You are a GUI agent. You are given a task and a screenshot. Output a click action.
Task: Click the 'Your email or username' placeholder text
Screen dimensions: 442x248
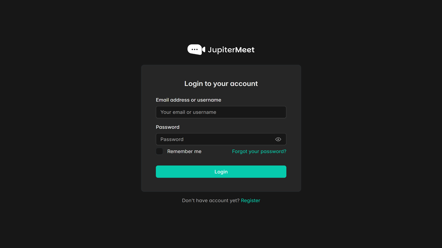tap(188, 112)
